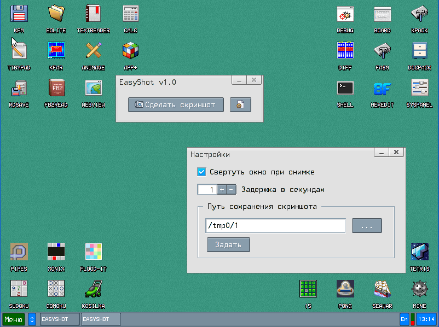The image size is (439, 327).
Task: Switch keyboard layout via 'En' indicator
Action: click(404, 319)
